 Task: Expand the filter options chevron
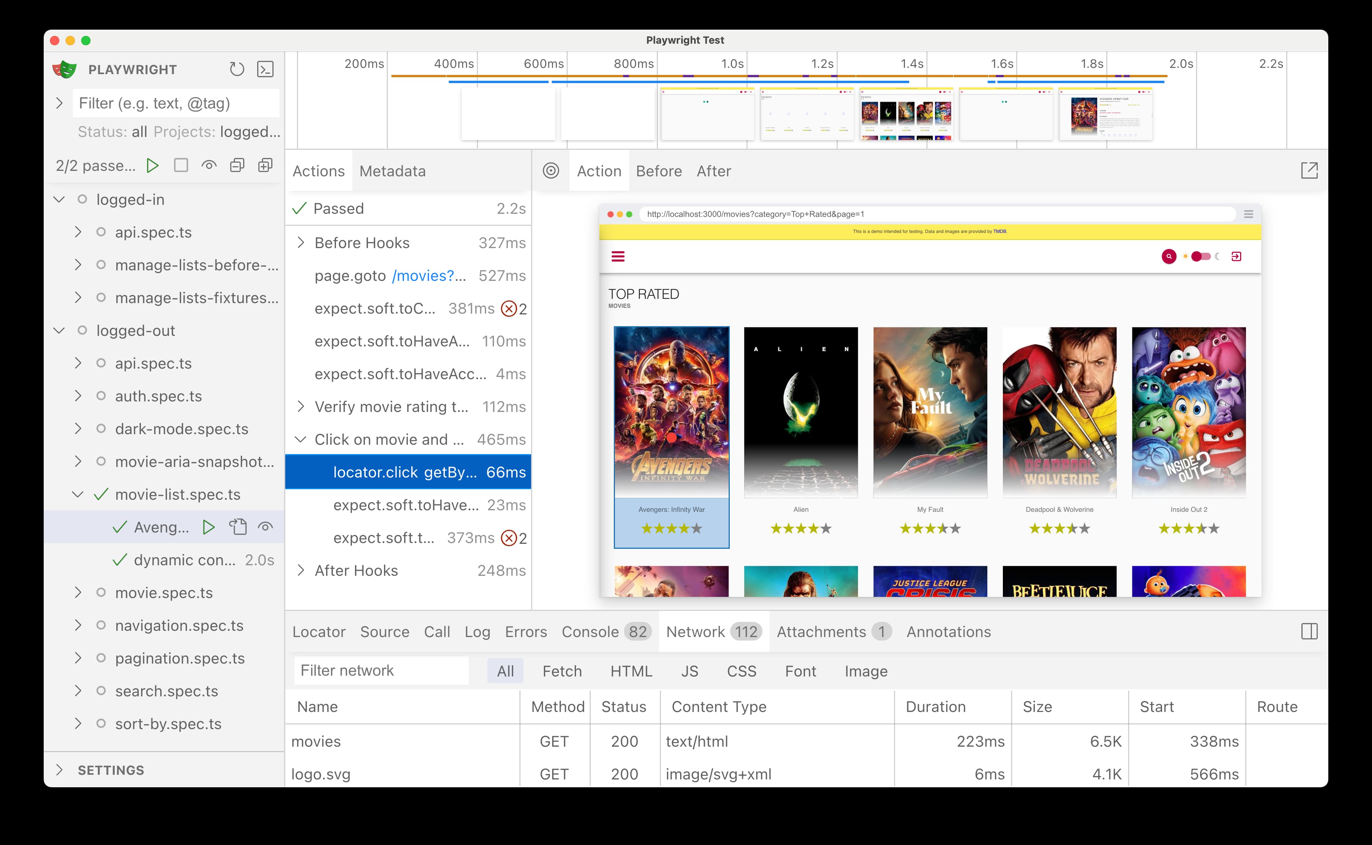(59, 103)
